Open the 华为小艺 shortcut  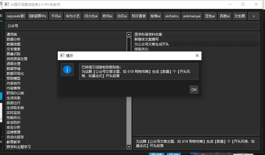pyautogui.click(x=72, y=16)
